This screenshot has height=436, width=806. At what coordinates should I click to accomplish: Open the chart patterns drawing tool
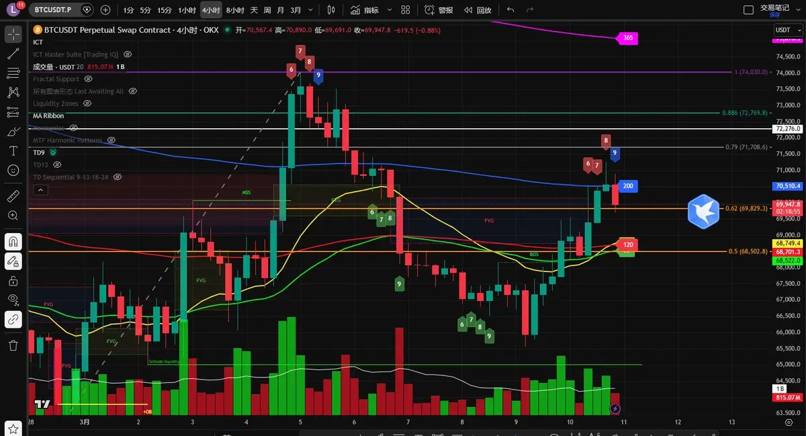tap(13, 93)
